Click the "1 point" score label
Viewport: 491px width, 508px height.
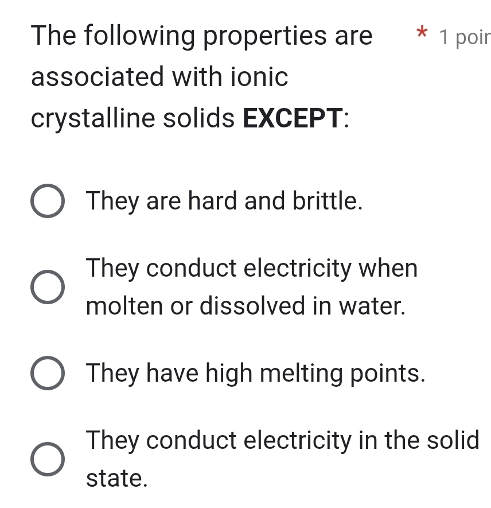(463, 37)
